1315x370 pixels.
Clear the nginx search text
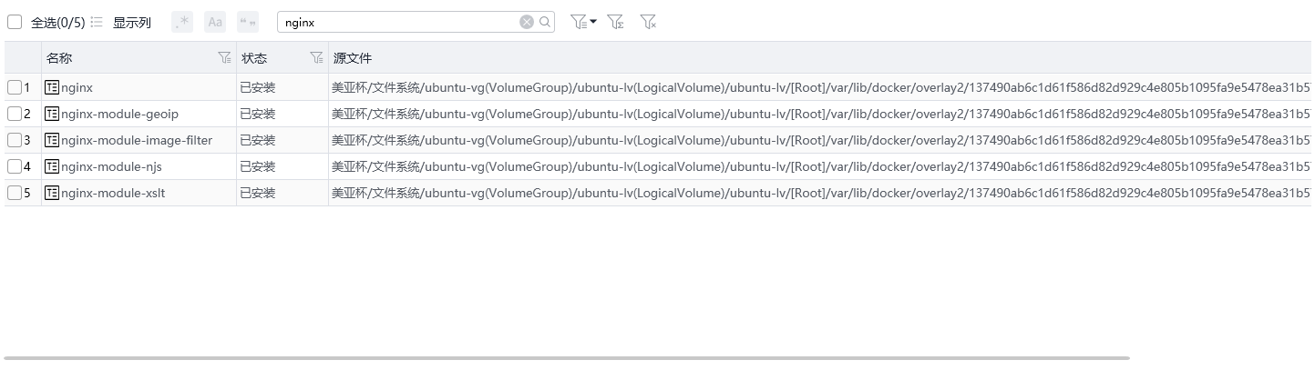(527, 22)
